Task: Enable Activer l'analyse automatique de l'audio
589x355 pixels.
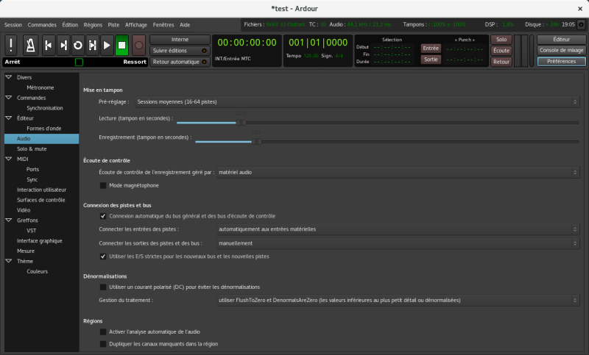Action: click(x=103, y=331)
